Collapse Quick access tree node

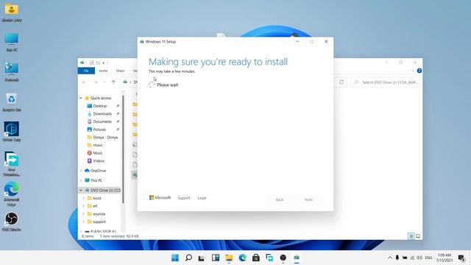81,98
